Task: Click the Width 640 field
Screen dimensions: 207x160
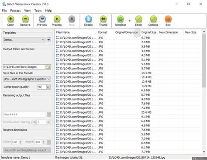Action: (x=15, y=142)
